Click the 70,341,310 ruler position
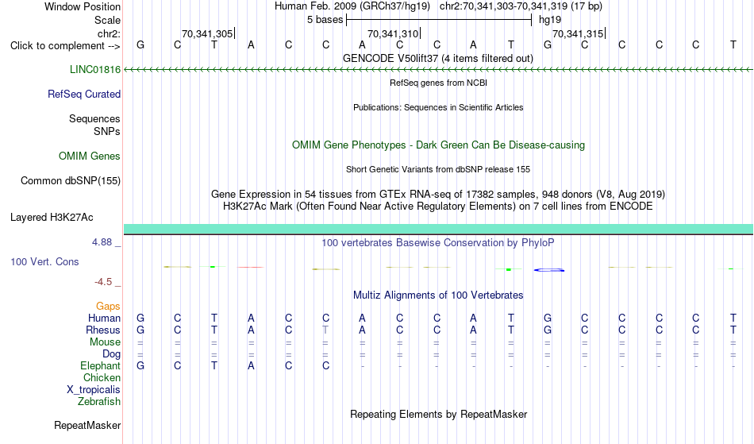The height and width of the screenshot is (444, 754). (x=394, y=33)
